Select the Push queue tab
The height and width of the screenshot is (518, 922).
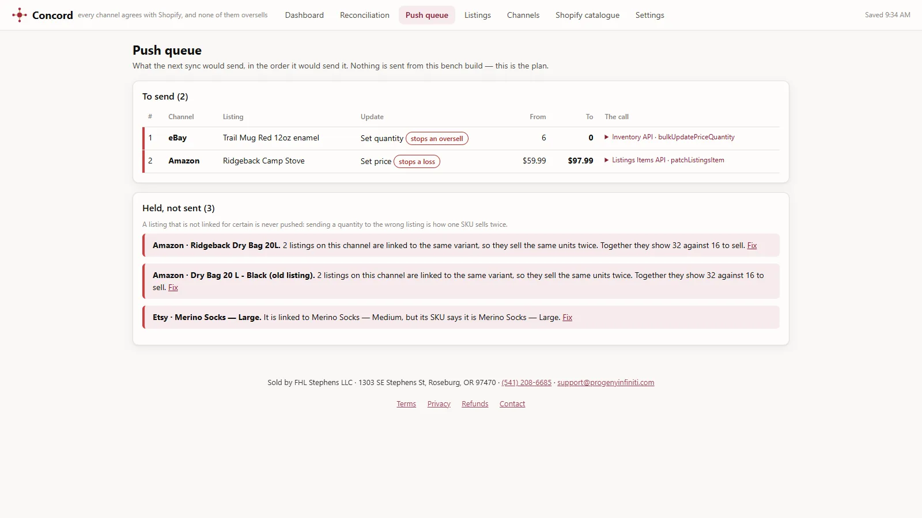pyautogui.click(x=427, y=15)
